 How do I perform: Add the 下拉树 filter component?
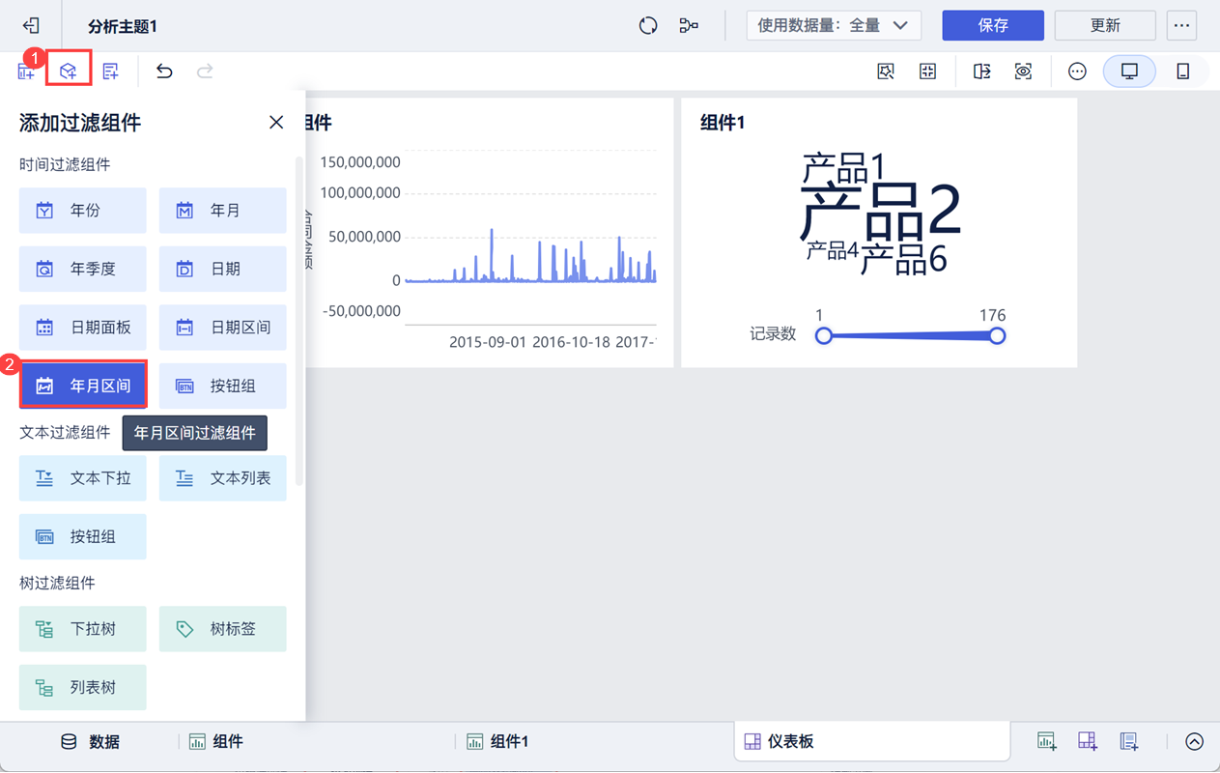pos(83,629)
